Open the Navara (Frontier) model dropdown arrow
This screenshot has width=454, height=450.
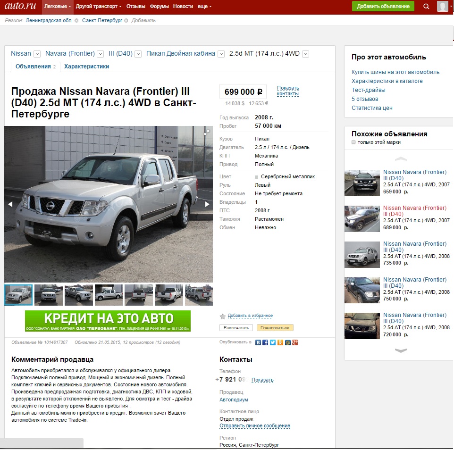click(x=101, y=54)
